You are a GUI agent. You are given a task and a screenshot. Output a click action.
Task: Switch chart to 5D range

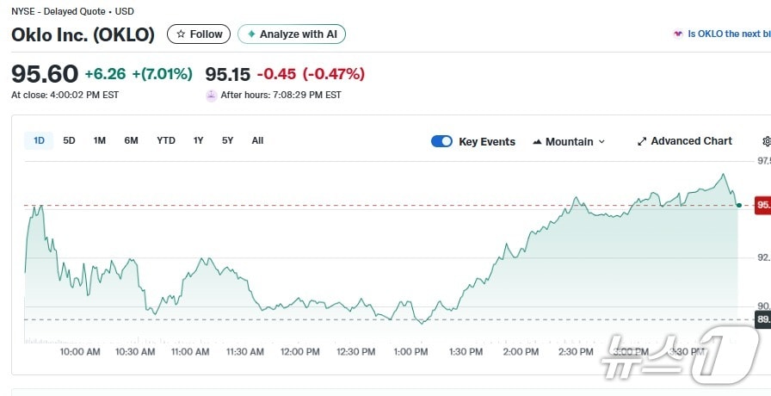pyautogui.click(x=69, y=140)
